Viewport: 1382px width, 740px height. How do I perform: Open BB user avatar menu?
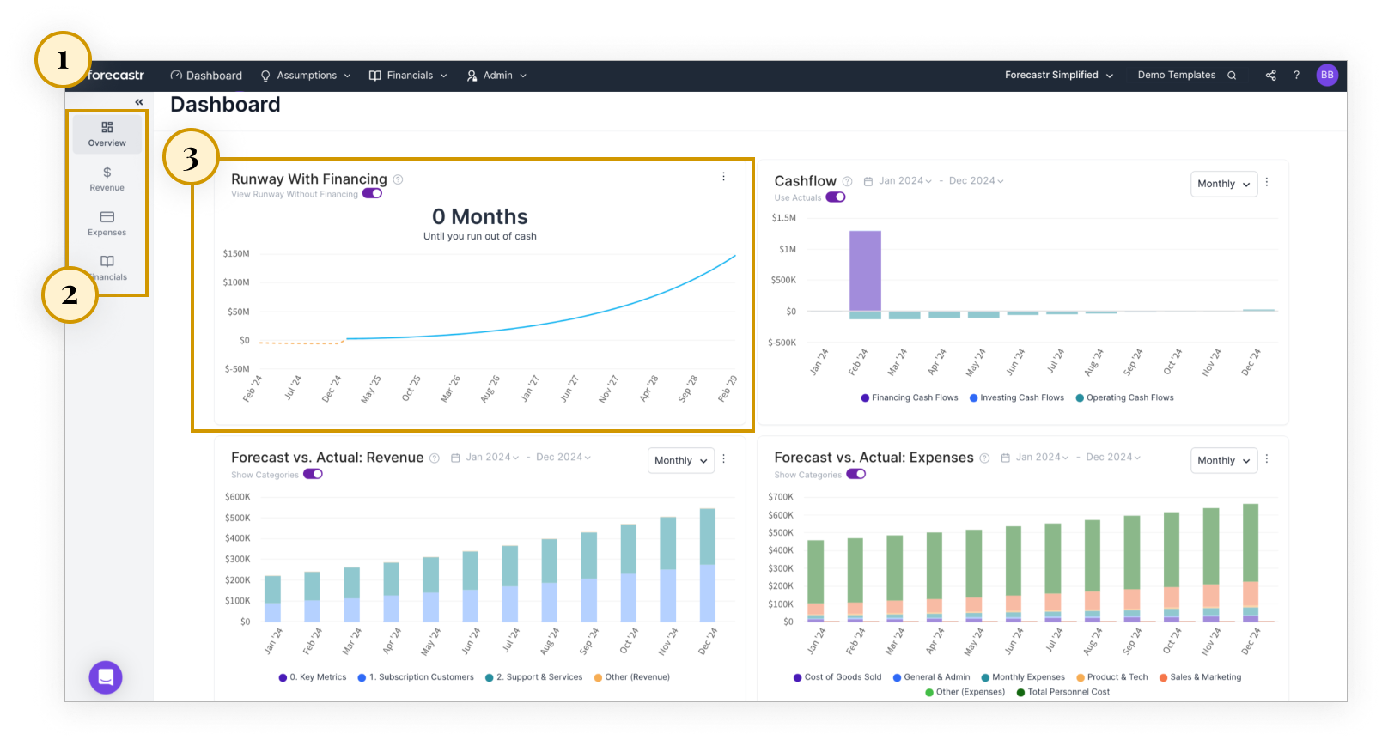pyautogui.click(x=1327, y=76)
